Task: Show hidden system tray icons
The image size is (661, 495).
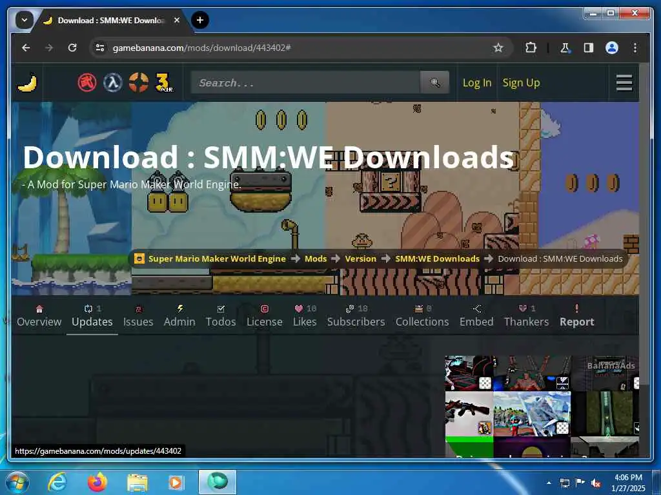Action: 549,483
